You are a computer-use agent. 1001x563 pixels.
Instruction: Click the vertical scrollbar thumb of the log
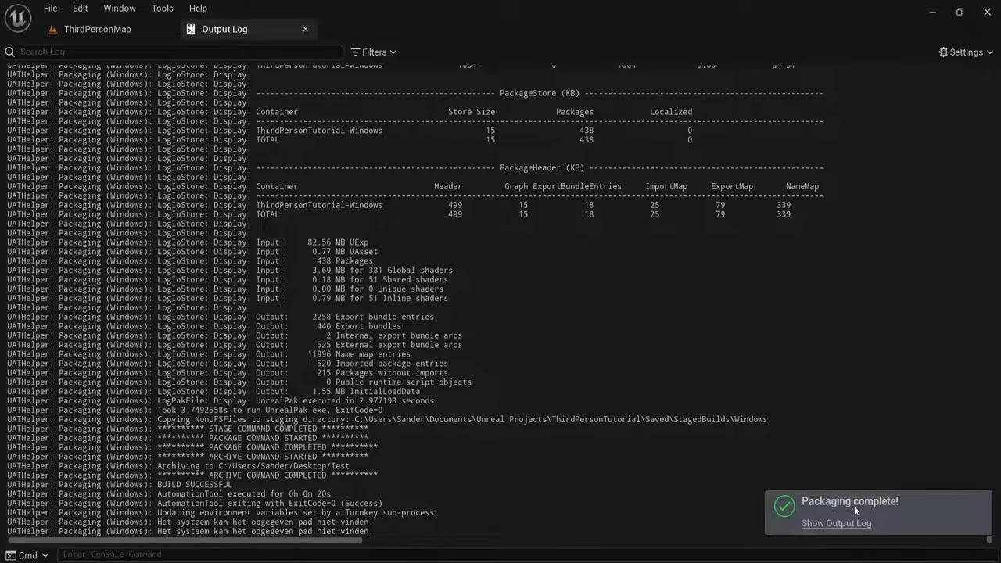pyautogui.click(x=989, y=539)
